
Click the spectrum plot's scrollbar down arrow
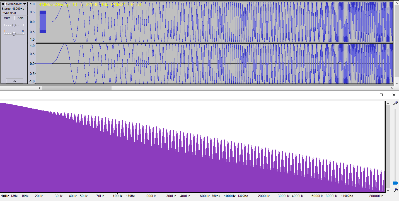pyautogui.click(x=388, y=190)
